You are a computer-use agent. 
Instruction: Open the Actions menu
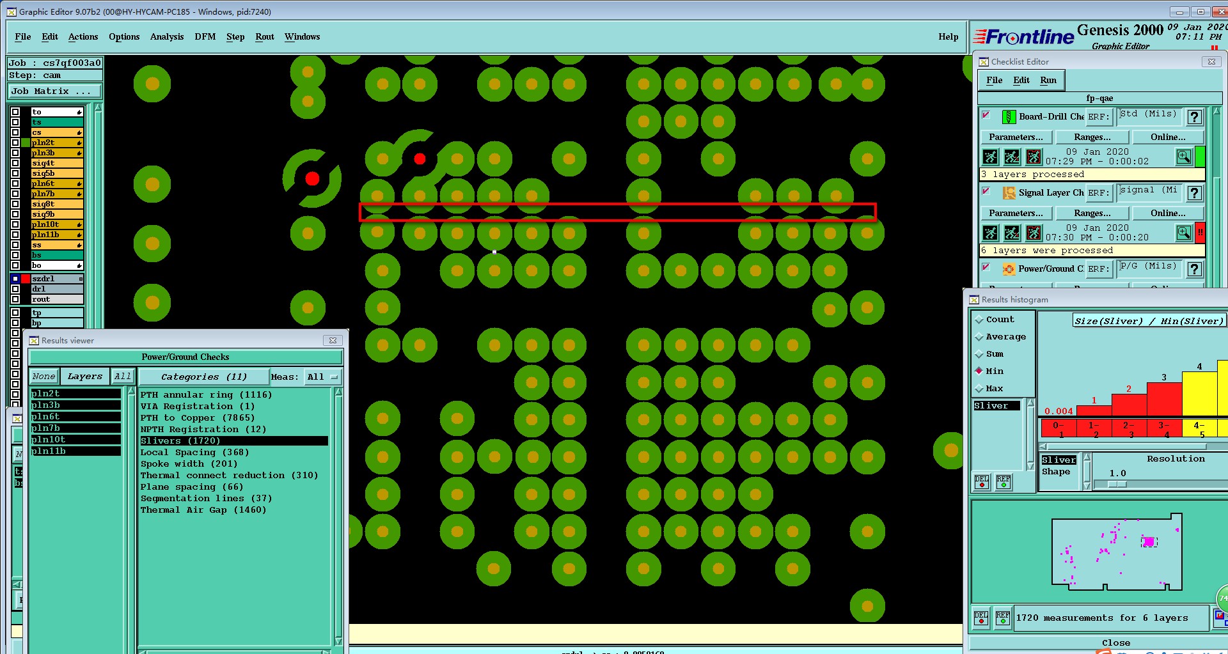tap(83, 37)
